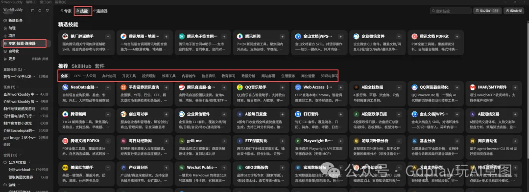Screen dimensions: 529x192
Task: Open the 帮助(H) menu
Action: click(61, 2)
